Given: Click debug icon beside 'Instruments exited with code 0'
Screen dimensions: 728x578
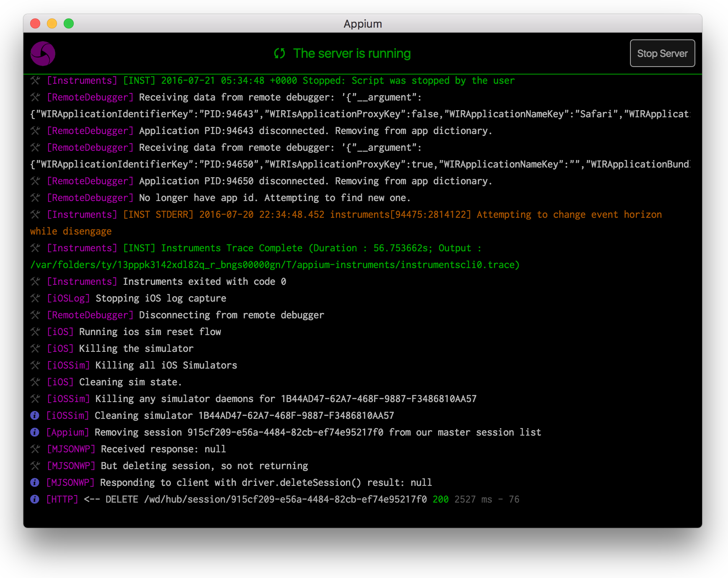Looking at the screenshot, I should coord(35,281).
